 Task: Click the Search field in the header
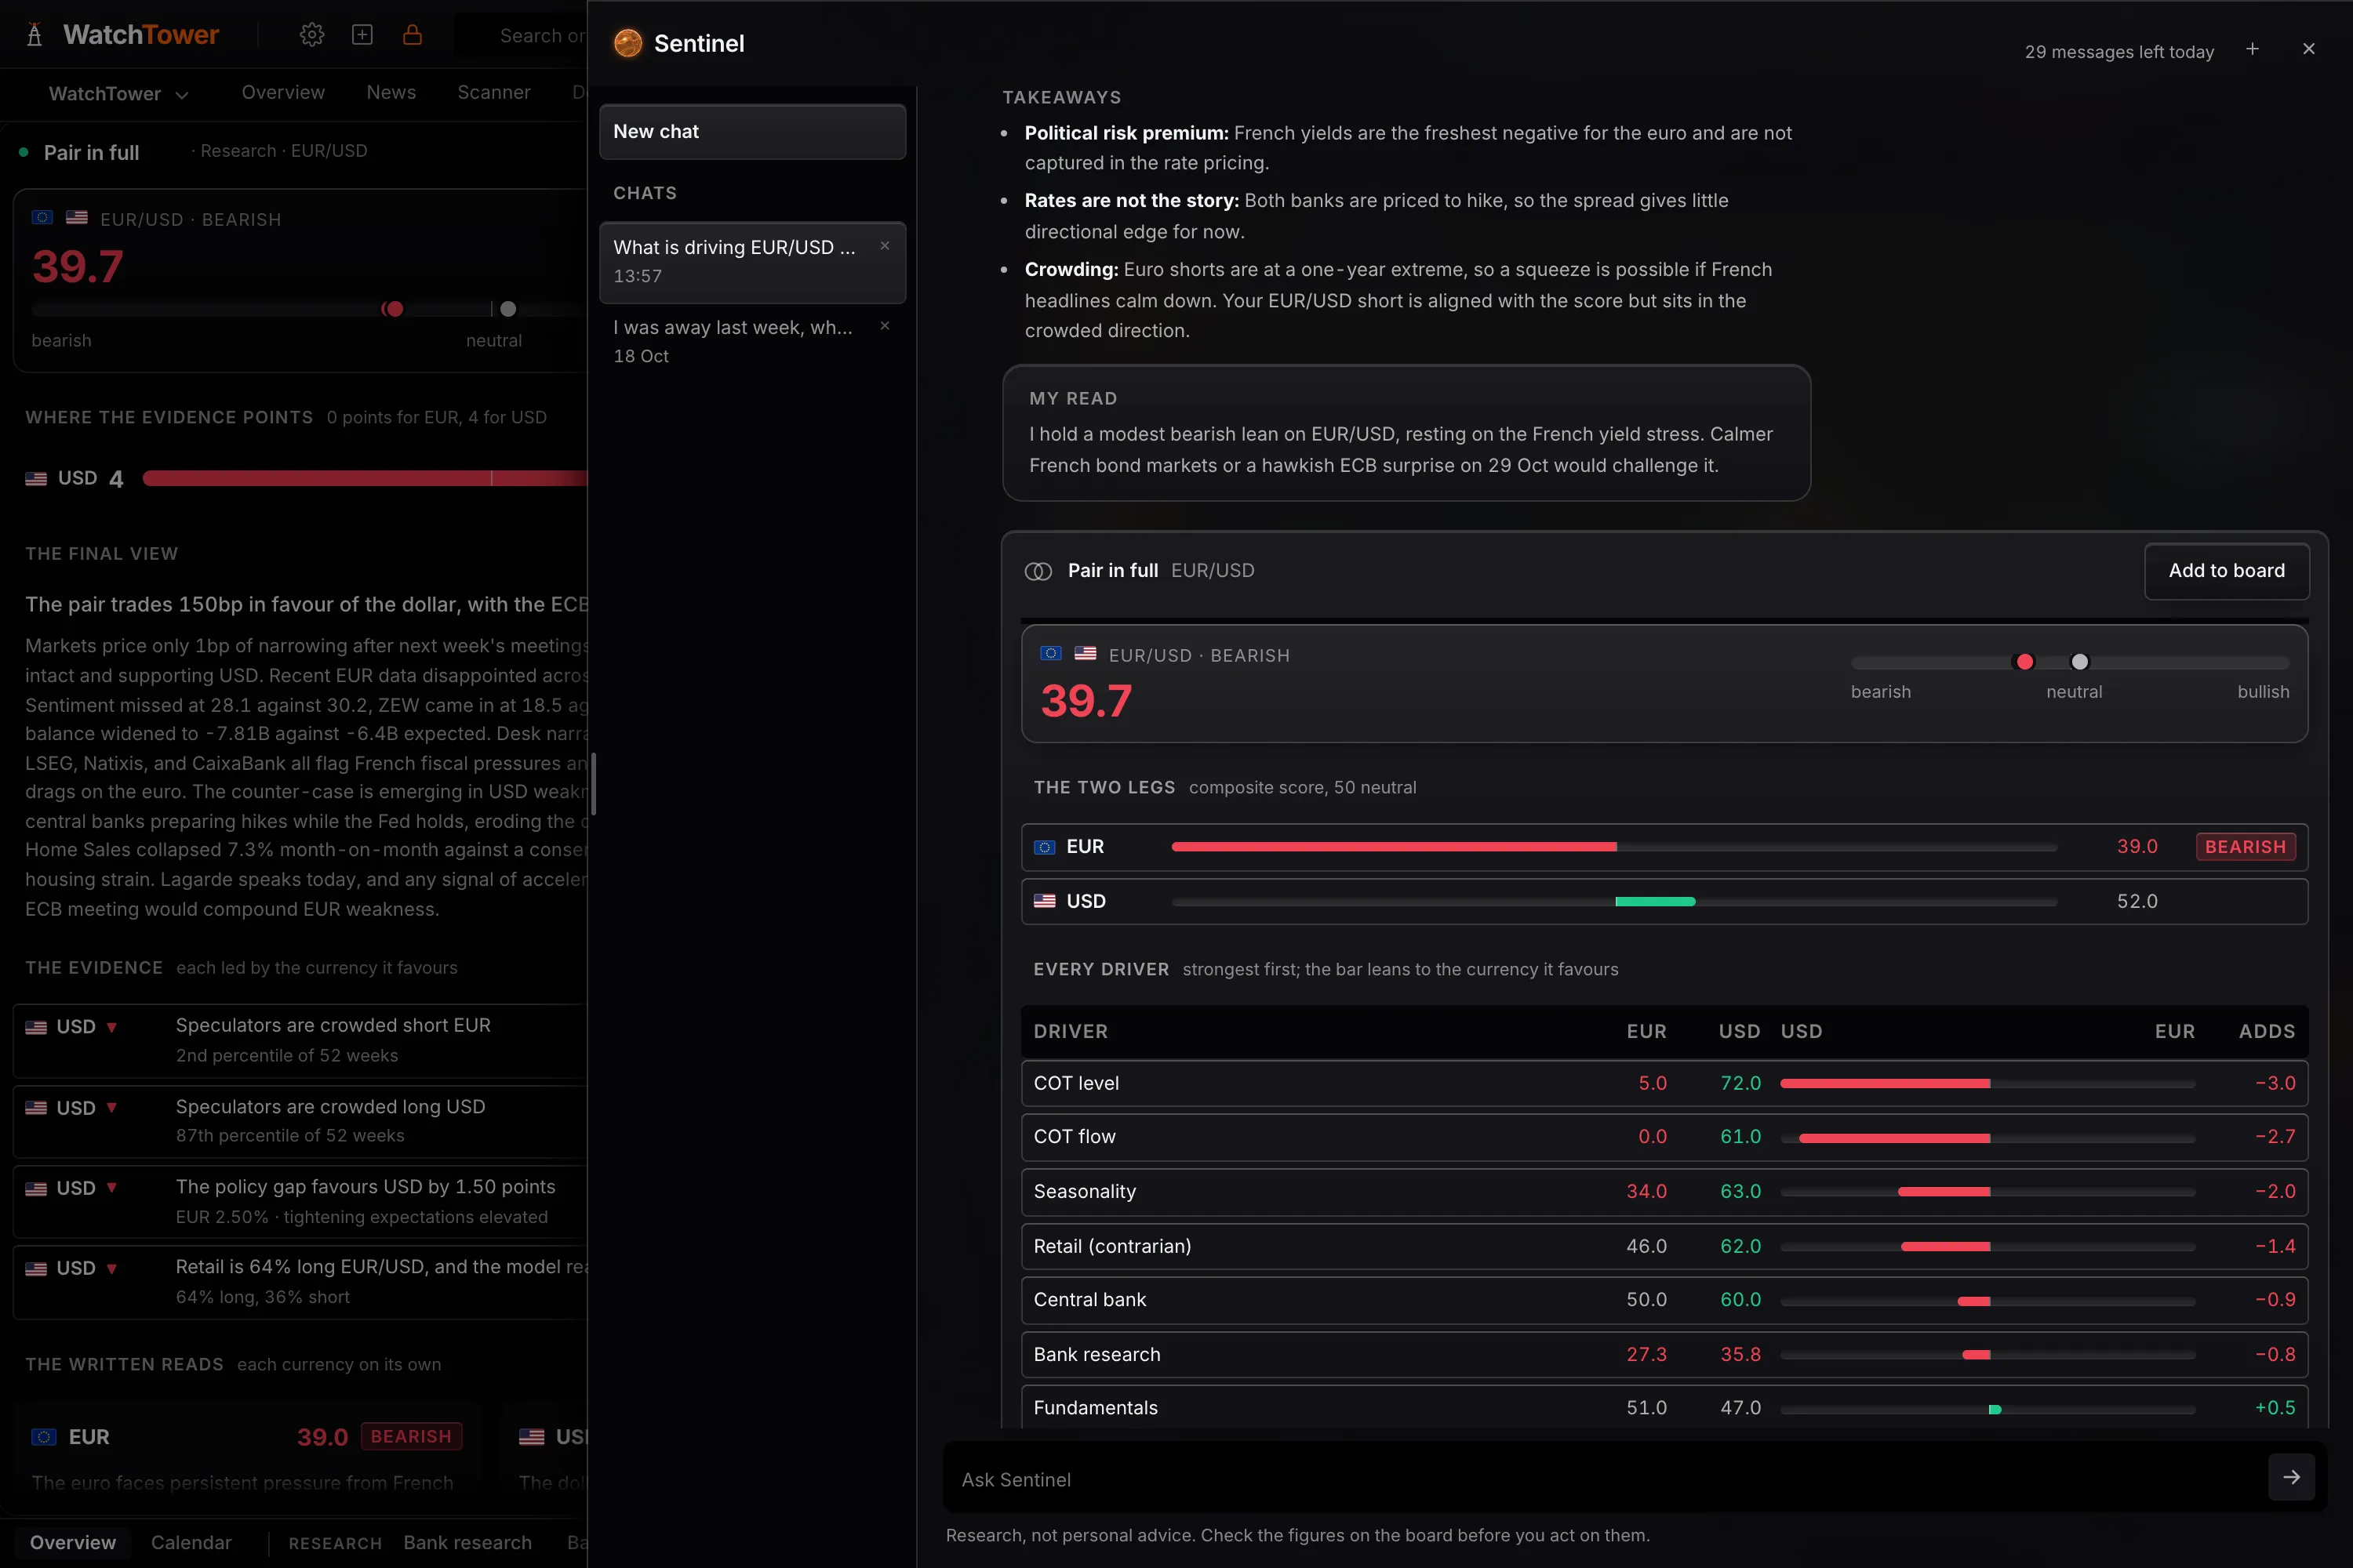522,35
